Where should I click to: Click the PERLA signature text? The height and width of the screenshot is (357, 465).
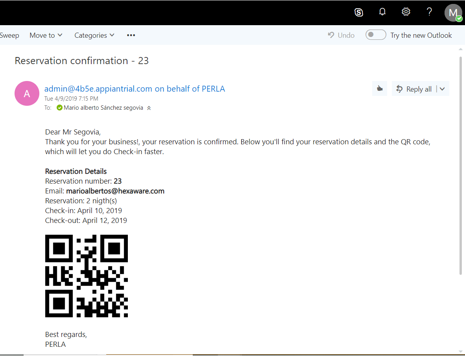[55, 344]
